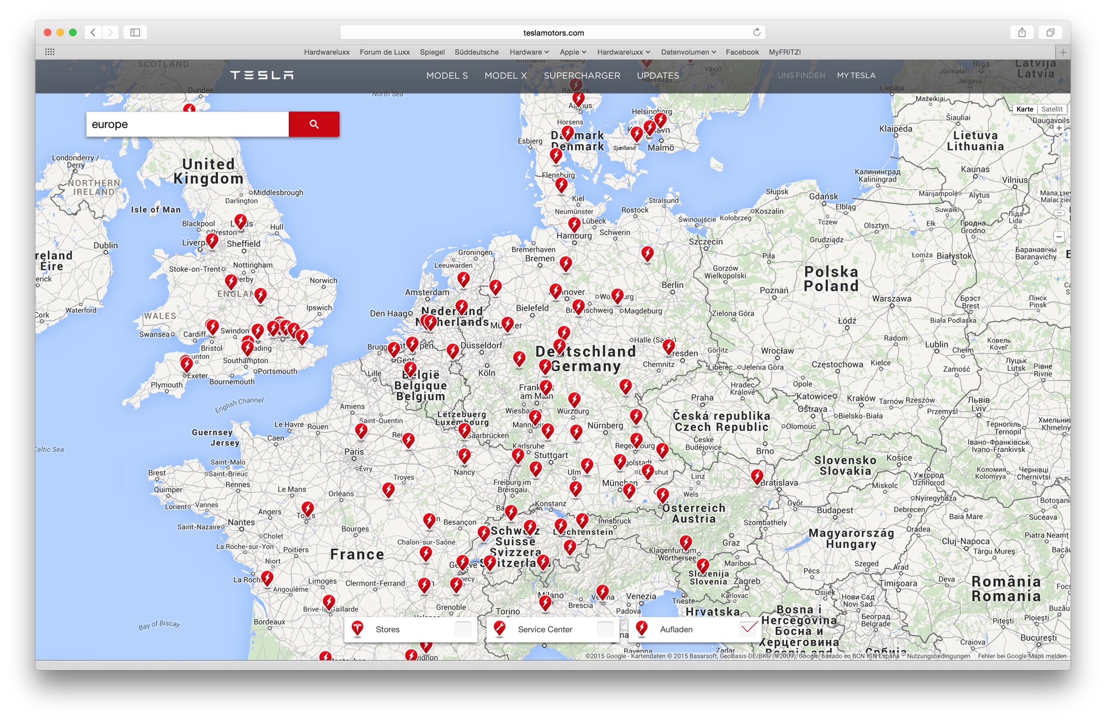Screen dimensions: 1106x721
Task: Expand the Hardwareluxx bookmarks dropdown
Action: tap(624, 52)
